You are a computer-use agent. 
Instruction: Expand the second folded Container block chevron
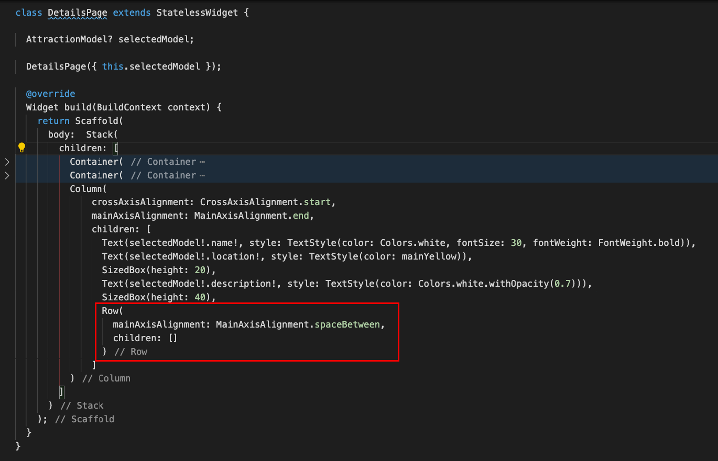(x=7, y=175)
